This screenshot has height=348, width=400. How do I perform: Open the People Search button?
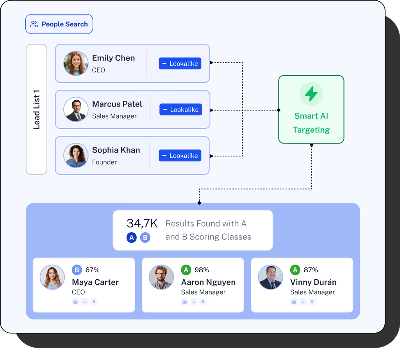point(59,24)
